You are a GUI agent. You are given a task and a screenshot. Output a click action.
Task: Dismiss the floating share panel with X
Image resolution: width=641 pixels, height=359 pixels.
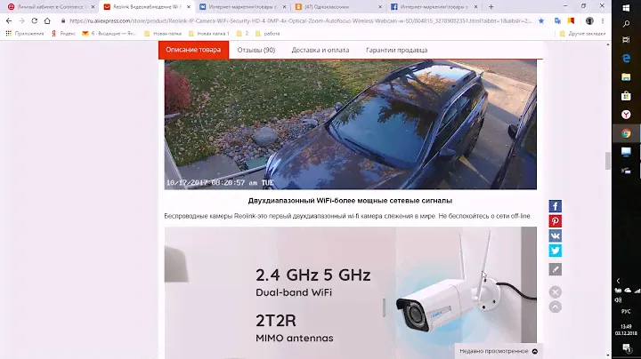[555, 292]
